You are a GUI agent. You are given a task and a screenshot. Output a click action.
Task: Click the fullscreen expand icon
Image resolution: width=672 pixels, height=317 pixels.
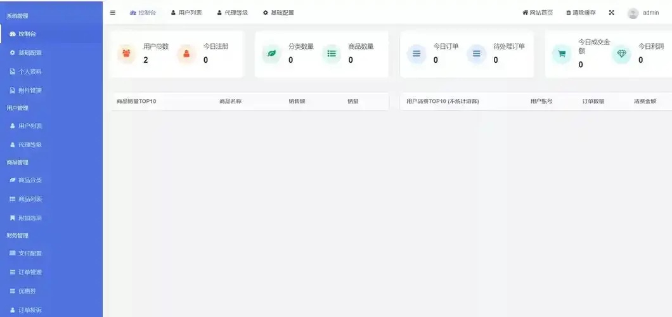[x=612, y=13]
